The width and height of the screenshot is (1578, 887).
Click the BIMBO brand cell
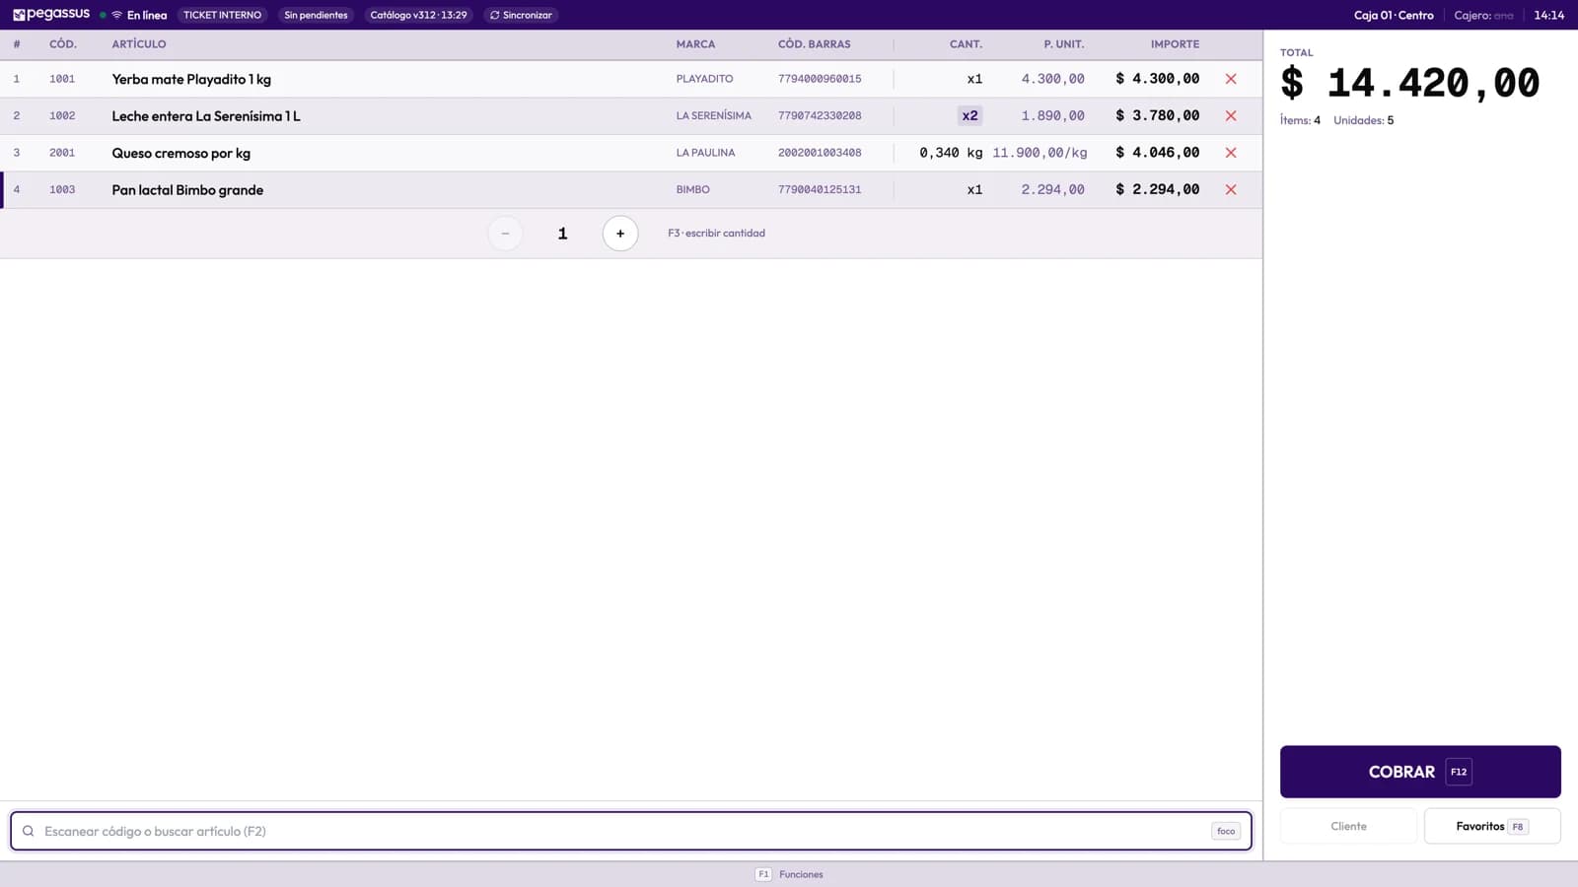click(693, 189)
